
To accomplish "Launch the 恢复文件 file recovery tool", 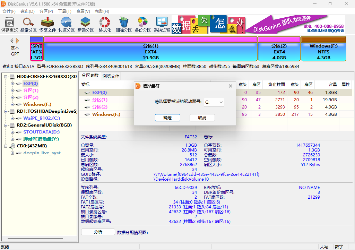I will coord(47,25).
